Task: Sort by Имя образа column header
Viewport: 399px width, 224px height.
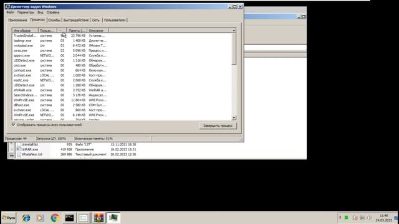Action: coord(25,30)
